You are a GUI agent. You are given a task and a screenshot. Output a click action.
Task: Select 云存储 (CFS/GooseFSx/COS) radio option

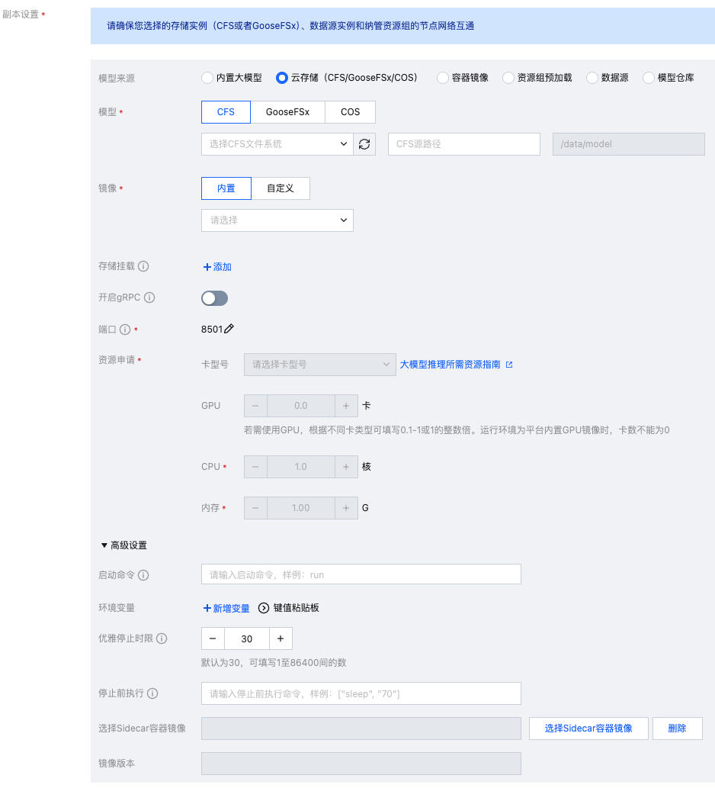point(282,78)
